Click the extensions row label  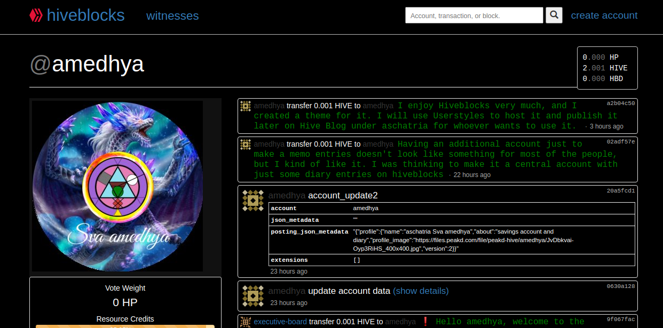coord(289,260)
